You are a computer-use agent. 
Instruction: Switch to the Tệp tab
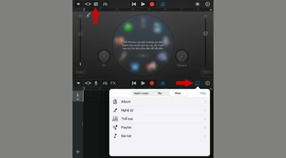coord(159,94)
